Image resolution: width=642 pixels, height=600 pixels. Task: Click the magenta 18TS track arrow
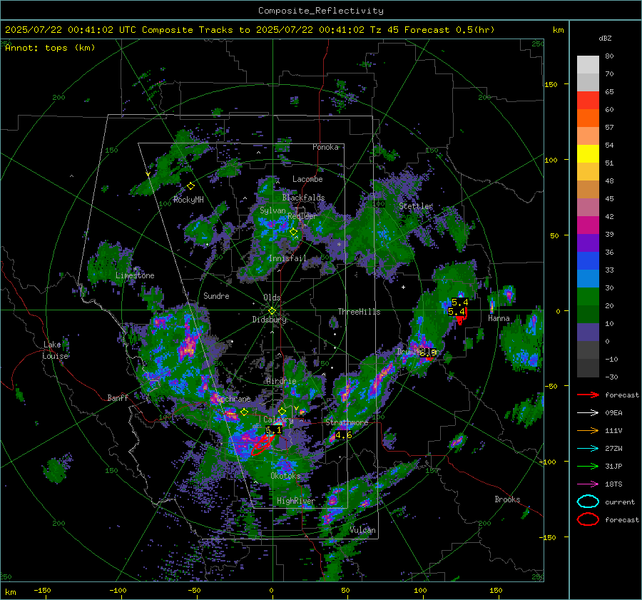(x=588, y=484)
